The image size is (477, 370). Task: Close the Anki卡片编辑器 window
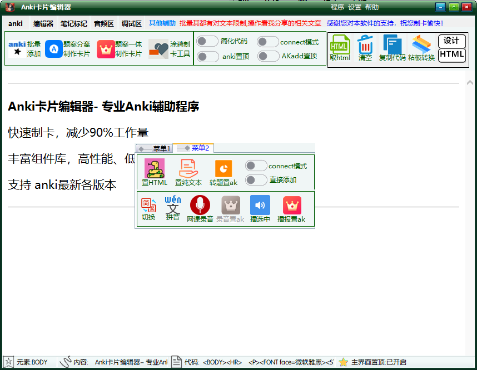466,7
